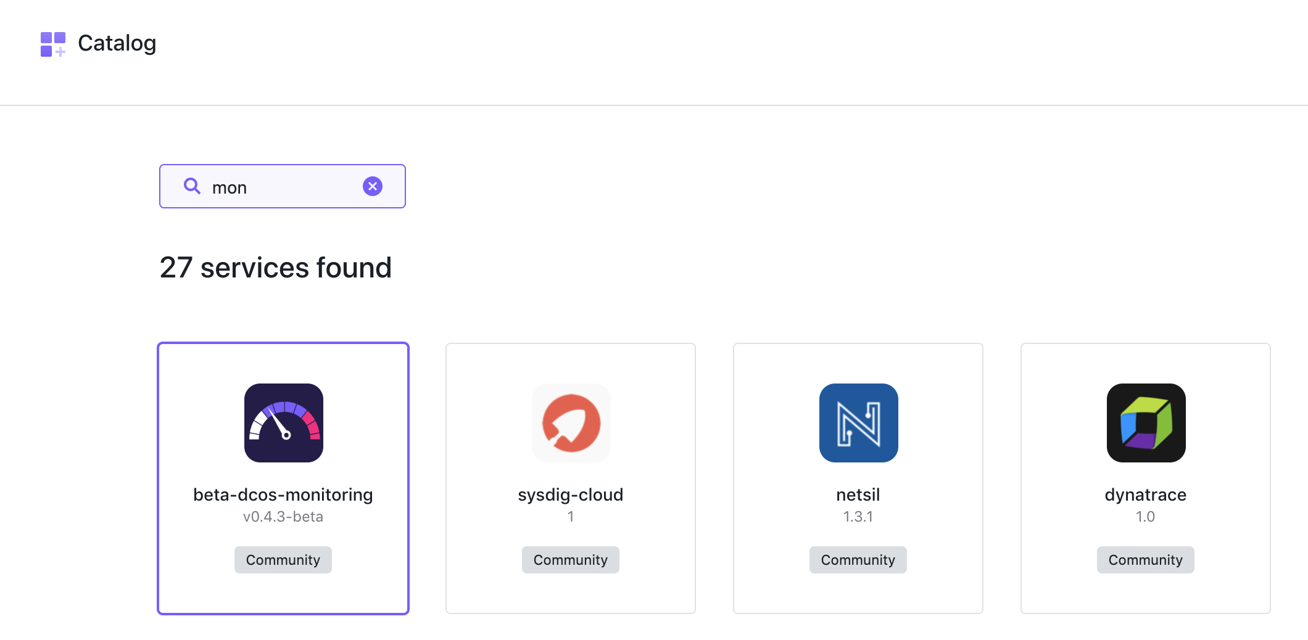Click the Community badge on sysdig-cloud
Image resolution: width=1308 pixels, height=640 pixels.
[571, 560]
